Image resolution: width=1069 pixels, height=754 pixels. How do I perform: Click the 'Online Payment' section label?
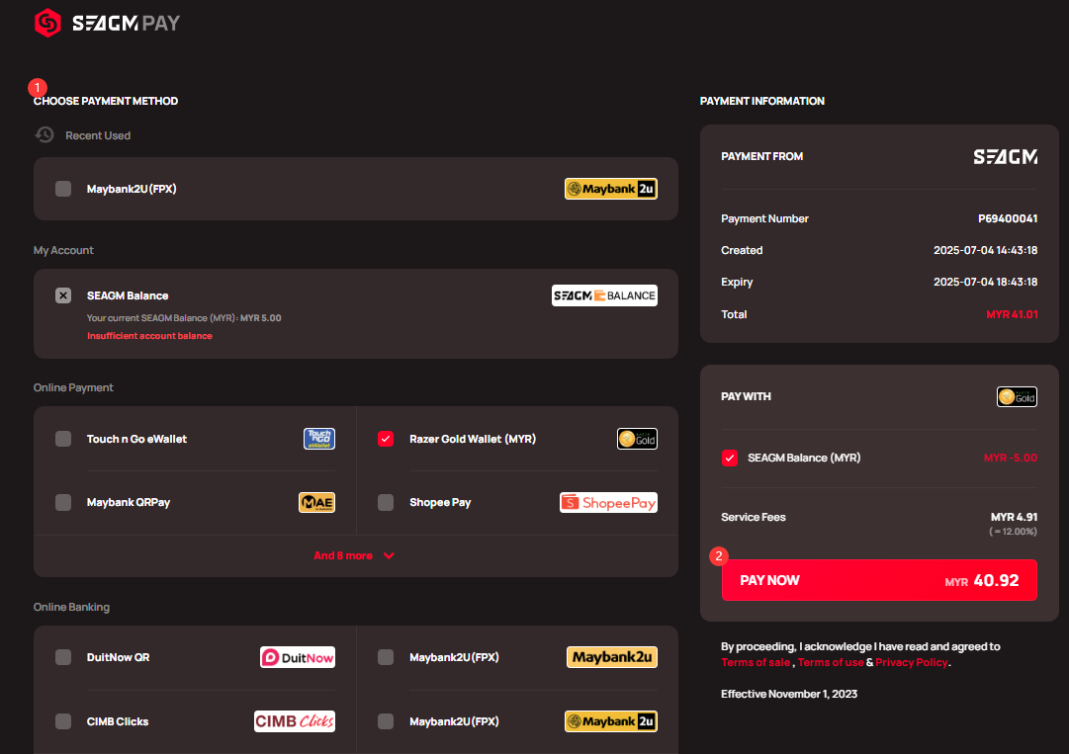click(73, 387)
